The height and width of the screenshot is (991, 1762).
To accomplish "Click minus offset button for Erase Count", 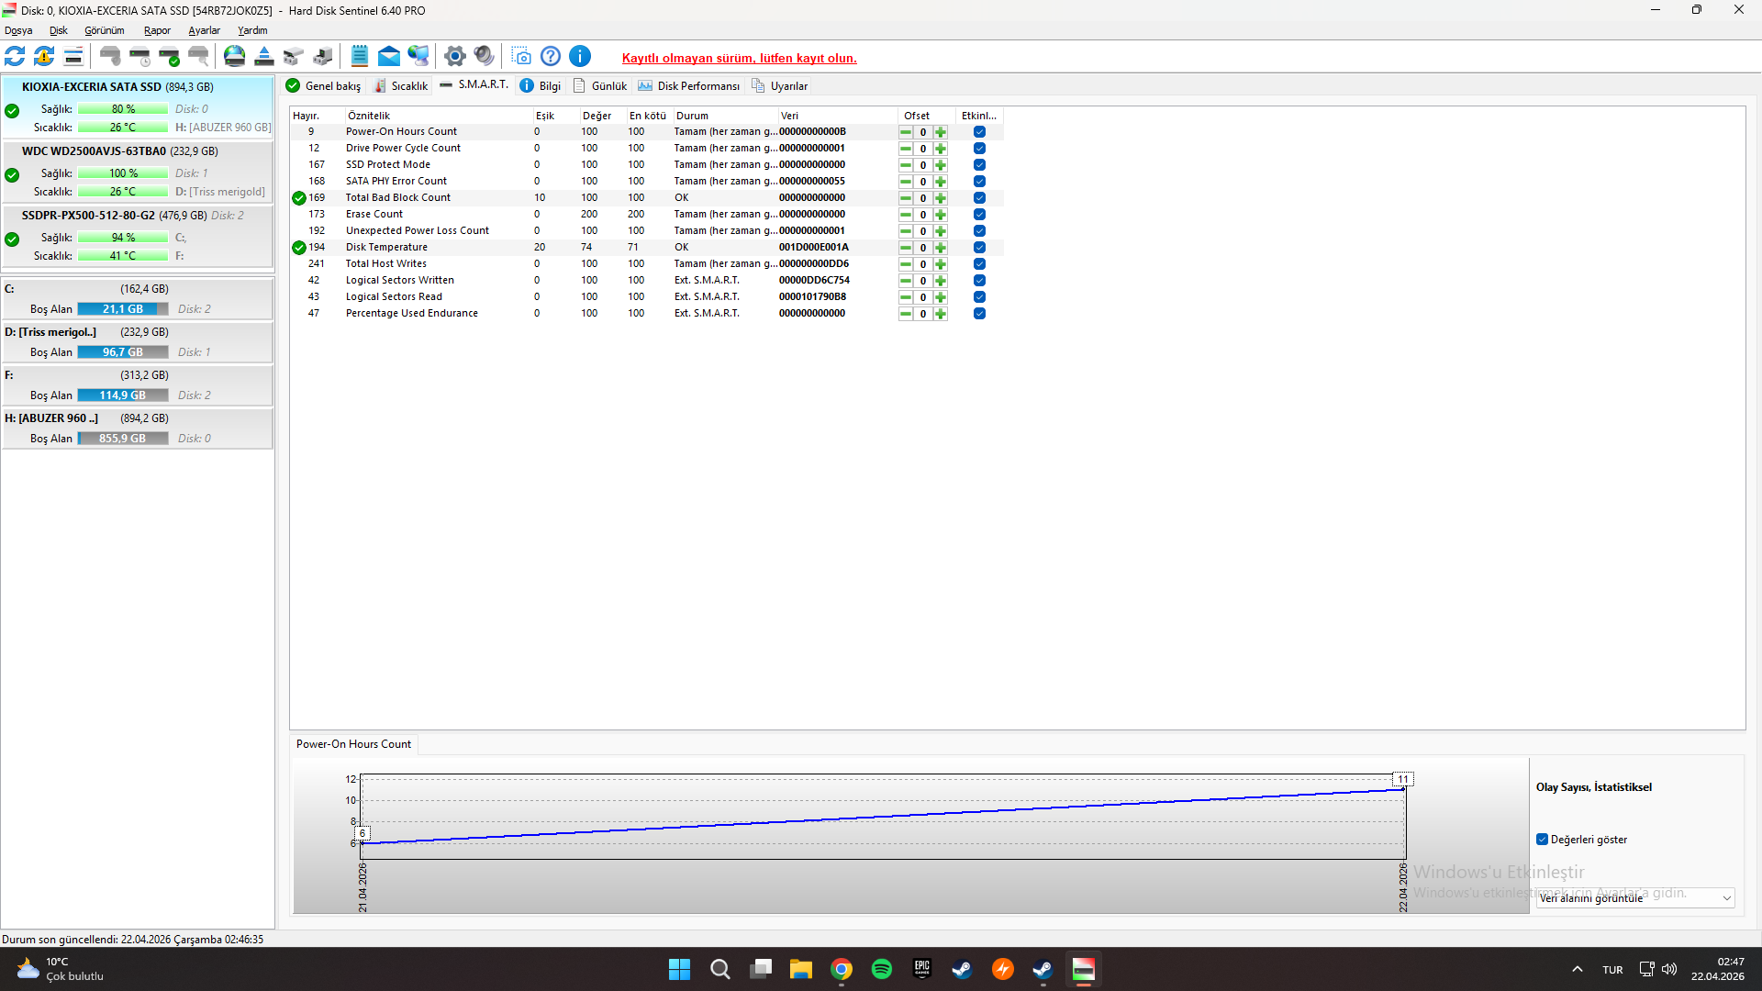I will (906, 215).
